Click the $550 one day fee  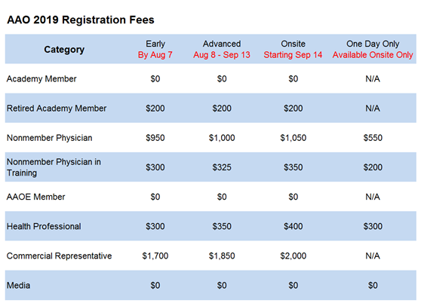pyautogui.click(x=373, y=138)
